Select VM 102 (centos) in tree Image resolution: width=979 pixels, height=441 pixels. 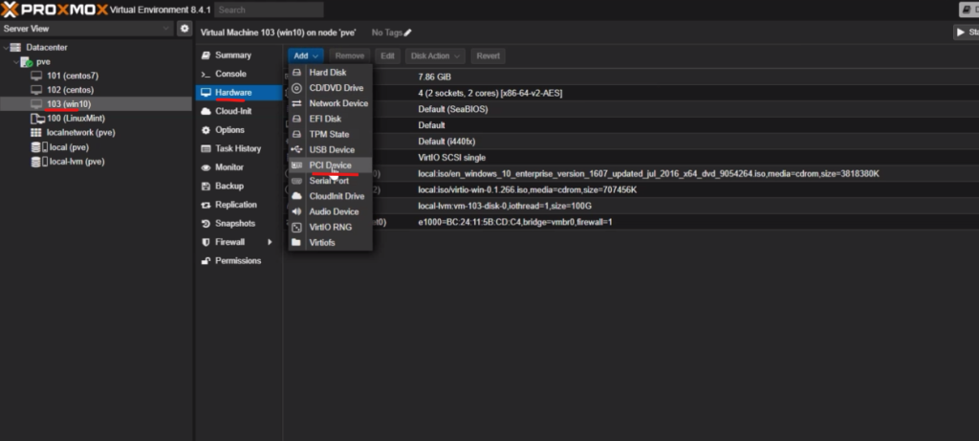pyautogui.click(x=97, y=90)
